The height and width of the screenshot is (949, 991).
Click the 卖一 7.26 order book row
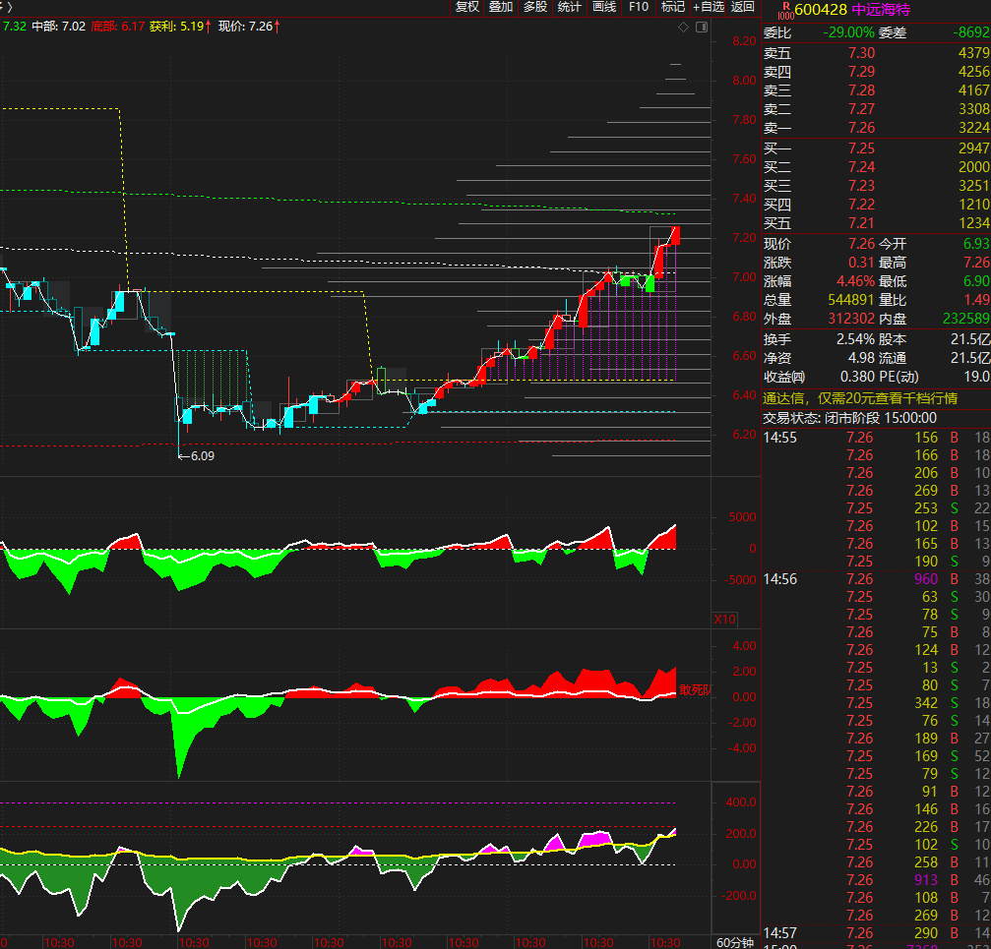tap(876, 128)
